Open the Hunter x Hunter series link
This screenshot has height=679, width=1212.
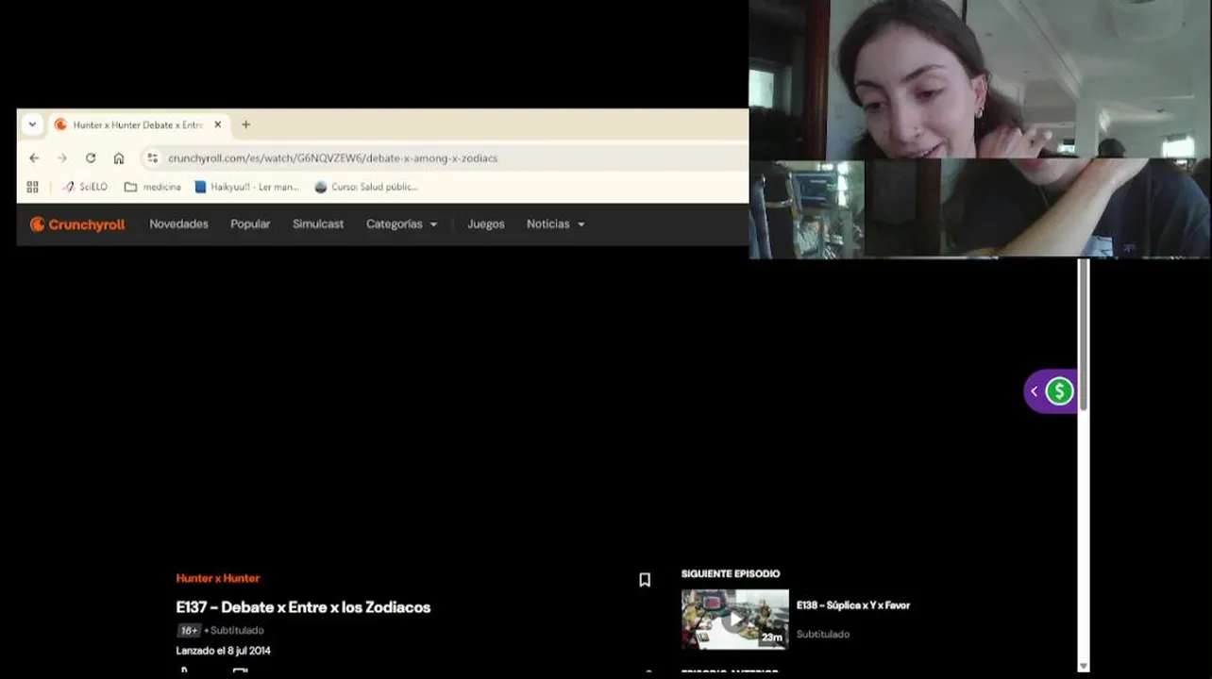click(218, 578)
